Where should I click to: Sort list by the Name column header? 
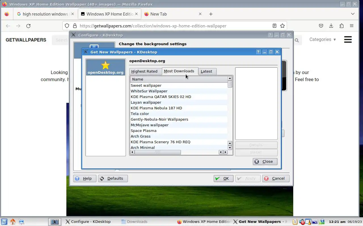pos(179,79)
